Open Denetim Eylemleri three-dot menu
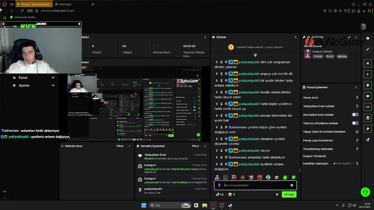374x210 pixels. (205, 146)
